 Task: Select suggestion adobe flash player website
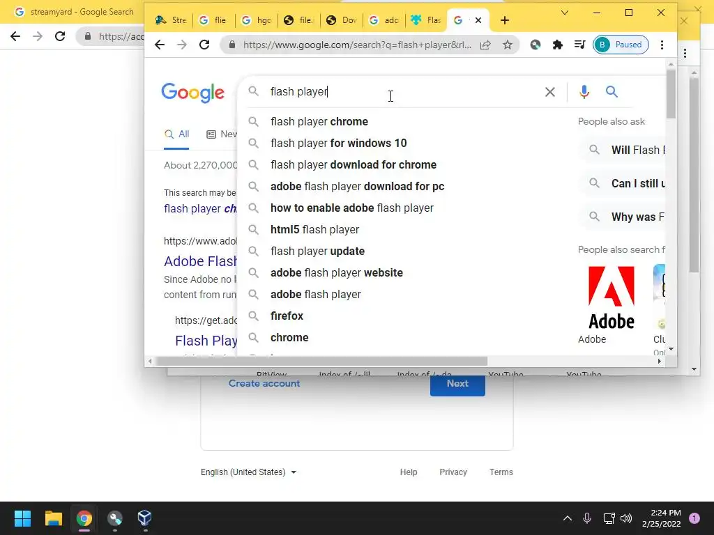[337, 273]
